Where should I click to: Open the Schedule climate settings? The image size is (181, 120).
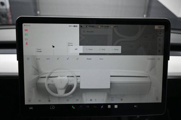[x=151, y=59]
